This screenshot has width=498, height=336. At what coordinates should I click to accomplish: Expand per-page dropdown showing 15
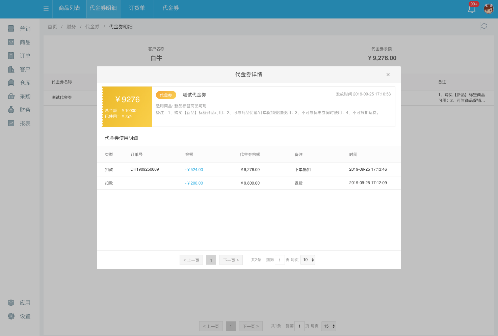click(329, 326)
